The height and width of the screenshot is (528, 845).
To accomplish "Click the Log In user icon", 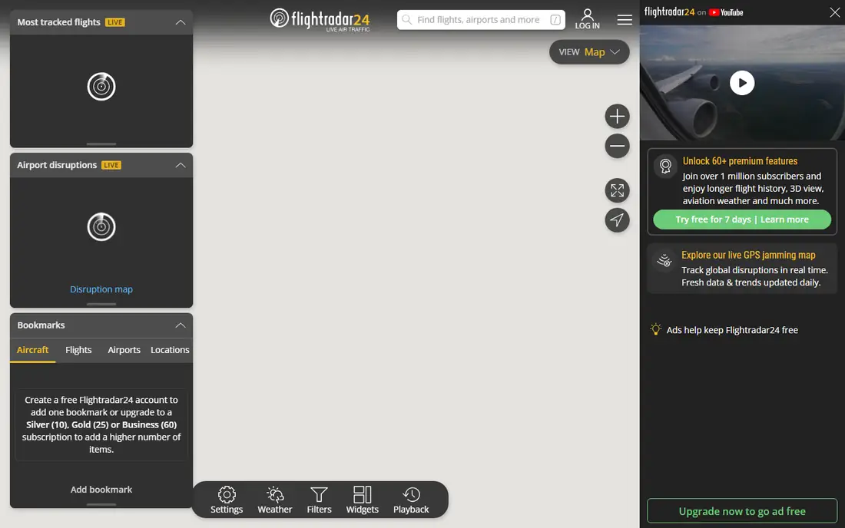I will click(x=587, y=19).
